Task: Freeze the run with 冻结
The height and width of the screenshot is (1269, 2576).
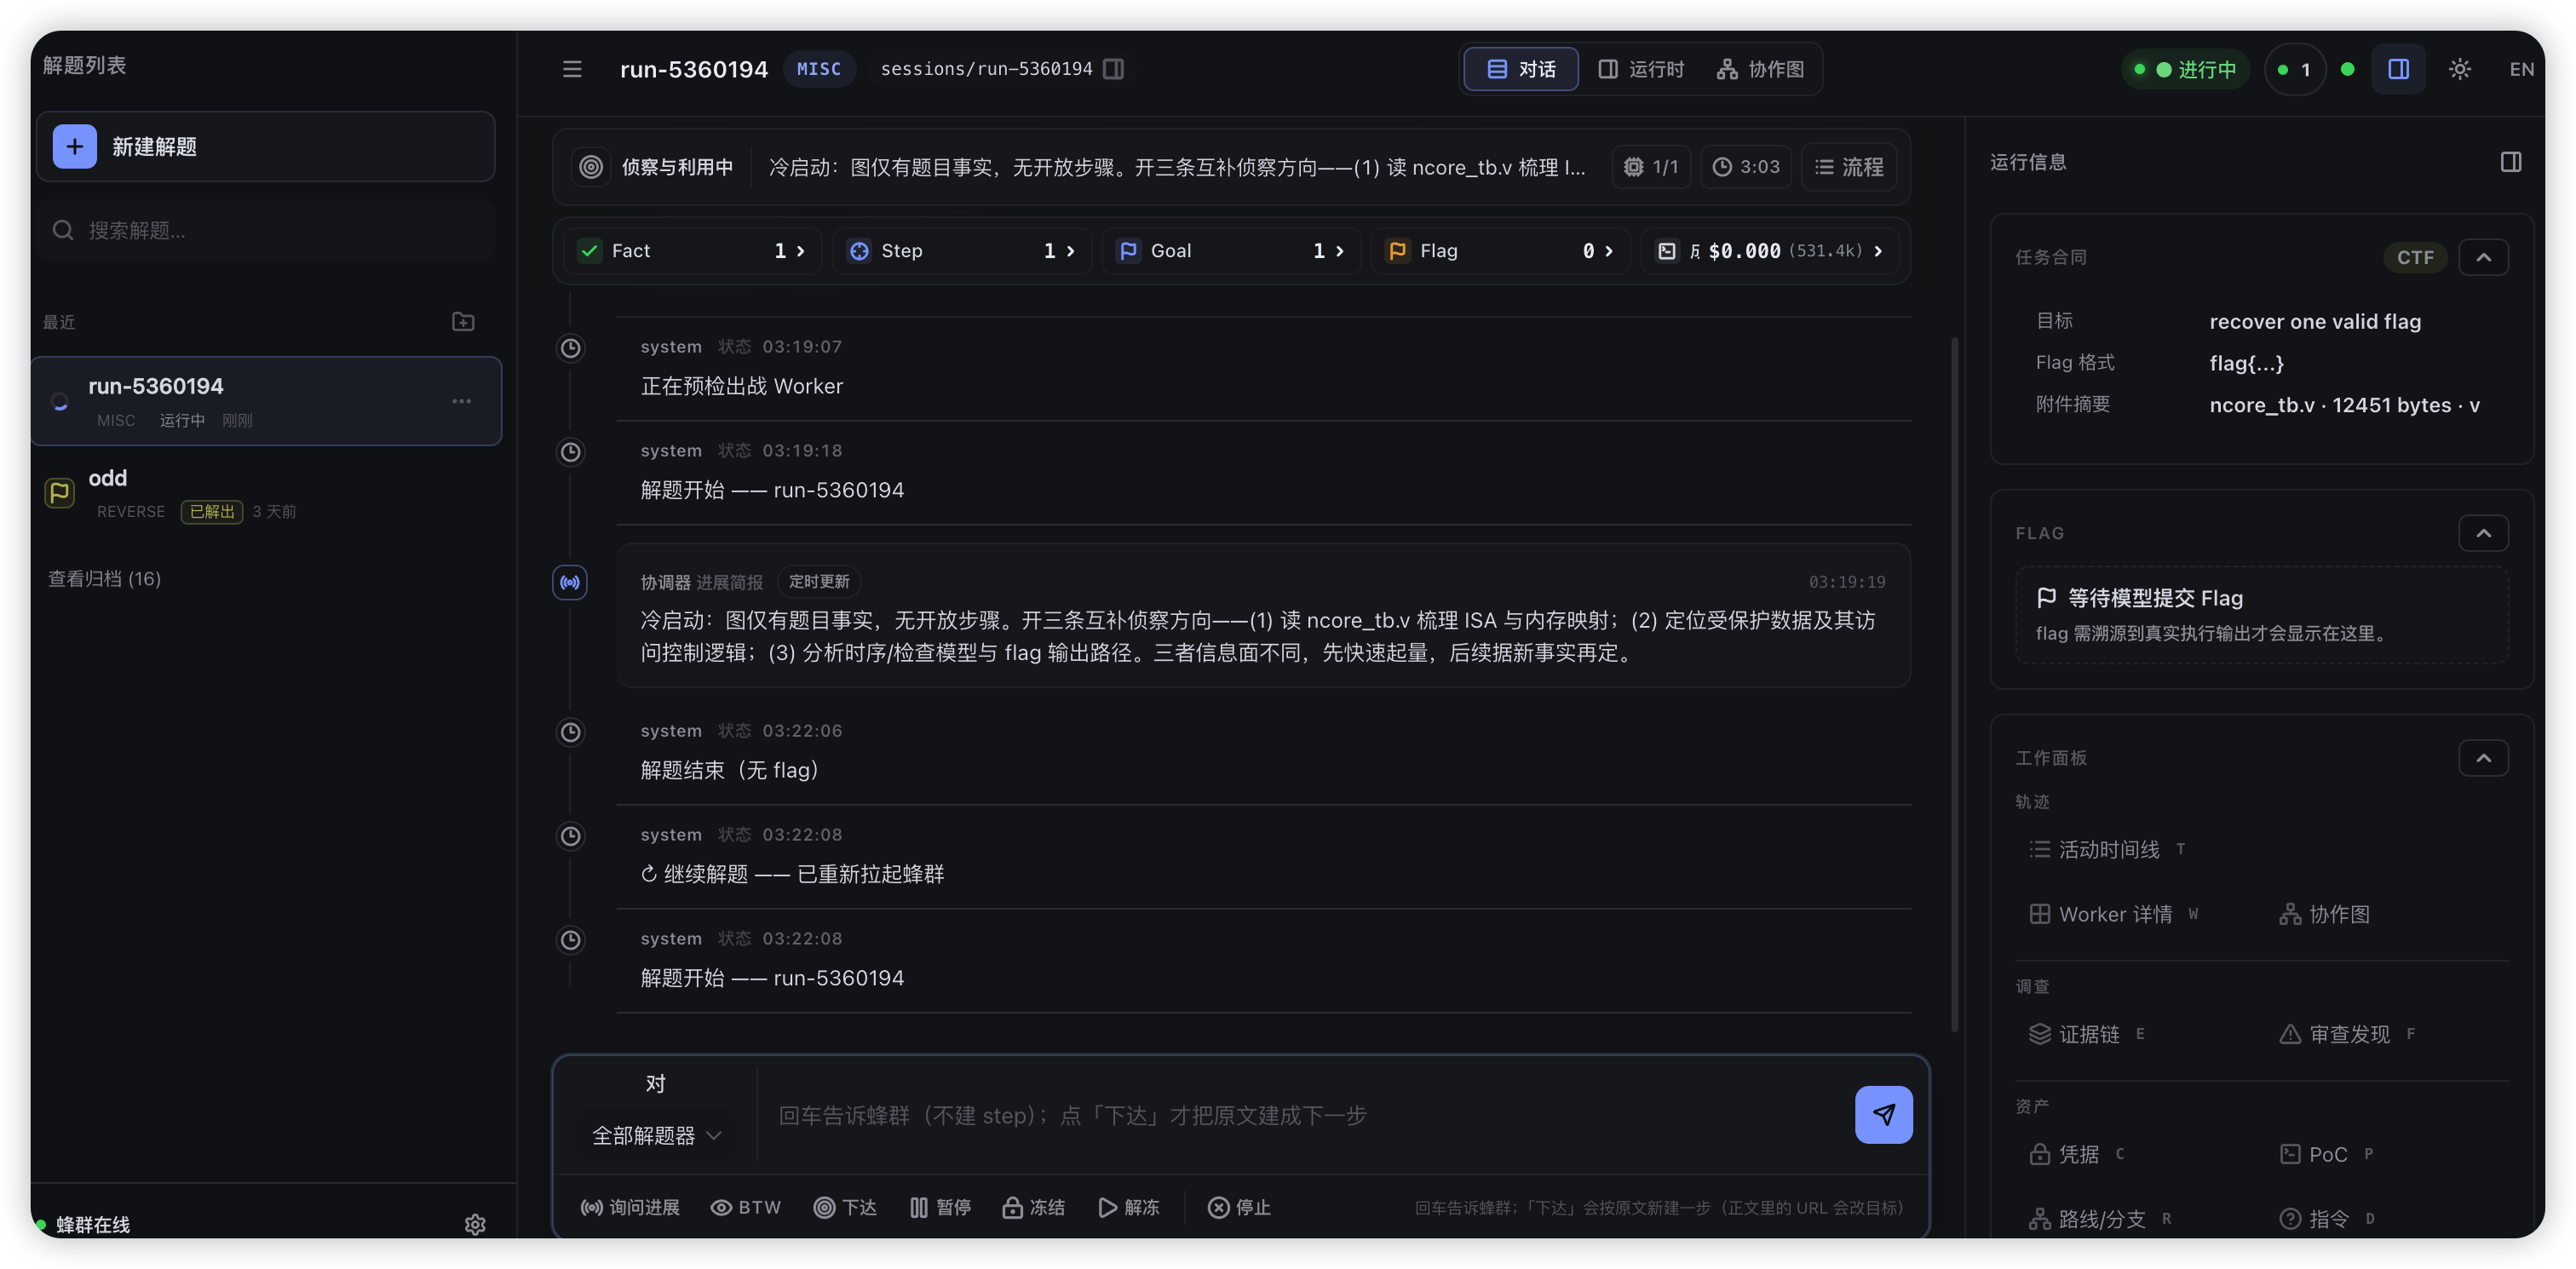Action: 1034,1207
